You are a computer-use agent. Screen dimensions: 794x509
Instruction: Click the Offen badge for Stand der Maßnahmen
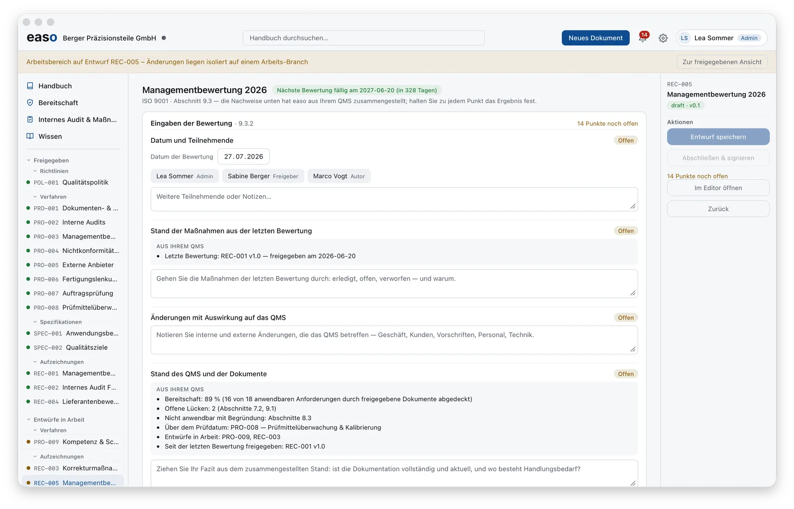coord(626,231)
